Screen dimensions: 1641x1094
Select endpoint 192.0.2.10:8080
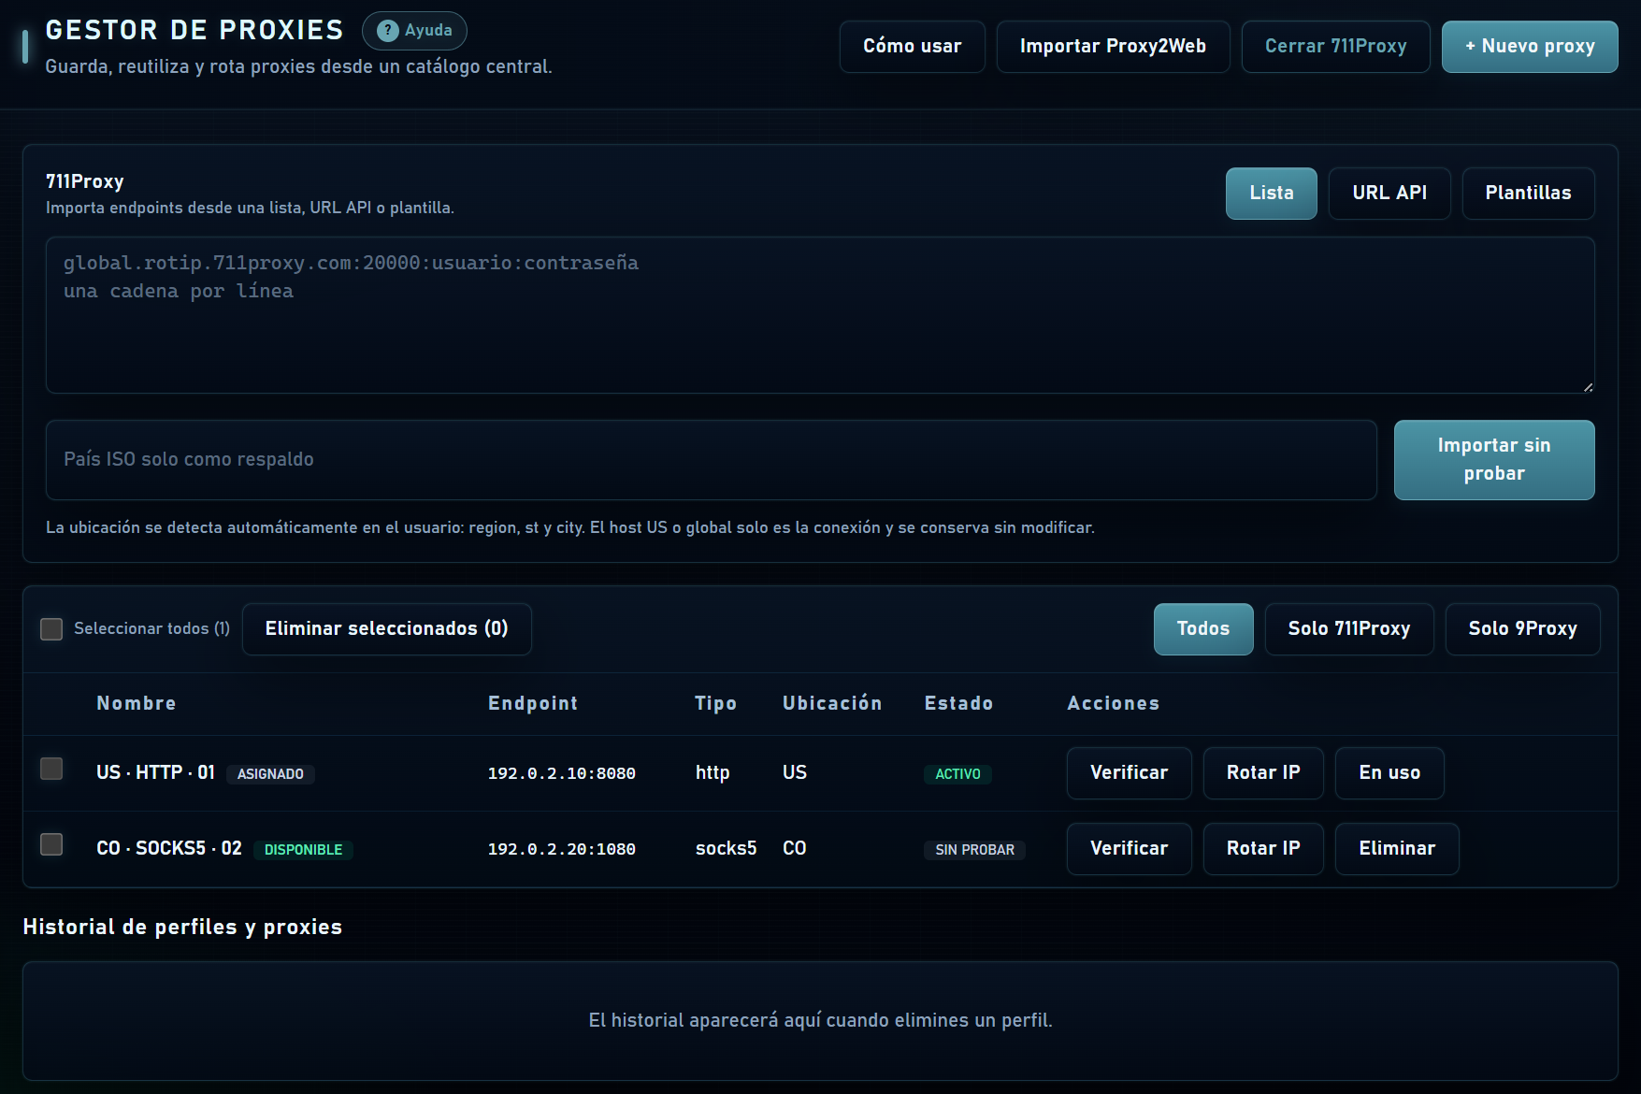[562, 773]
